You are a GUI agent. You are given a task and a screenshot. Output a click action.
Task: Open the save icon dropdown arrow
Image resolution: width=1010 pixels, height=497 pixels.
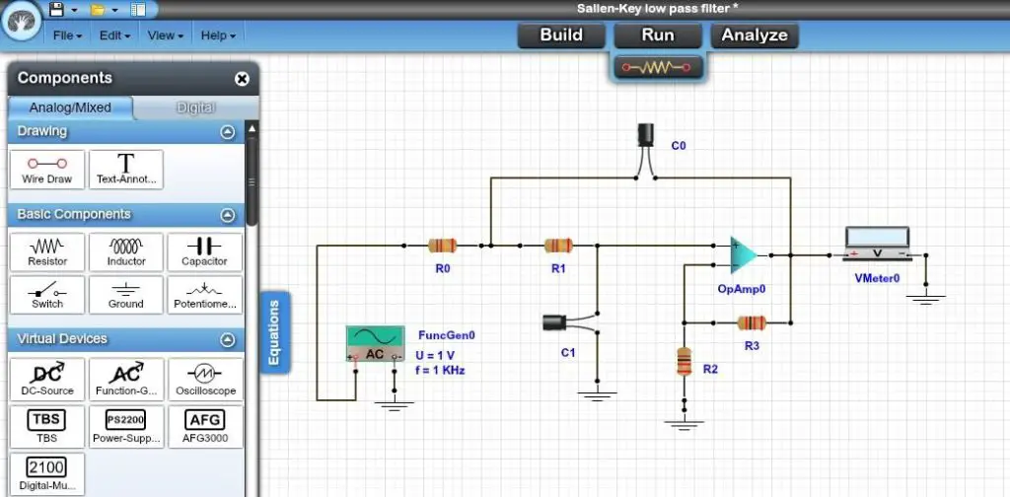coord(74,10)
